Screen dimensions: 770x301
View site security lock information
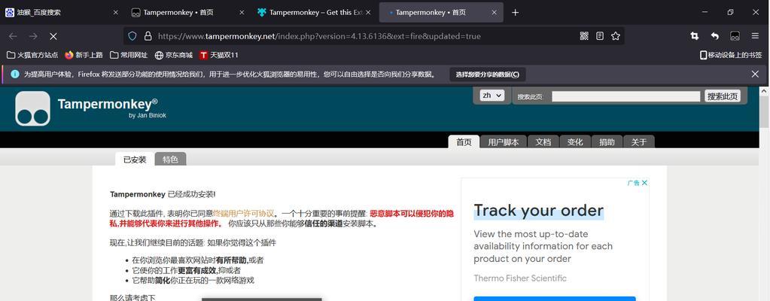click(x=148, y=36)
